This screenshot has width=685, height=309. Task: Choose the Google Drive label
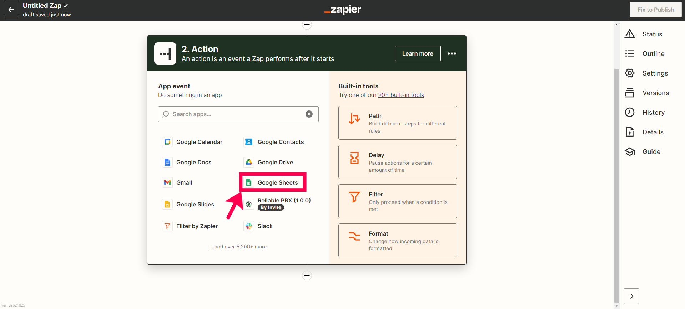[275, 162]
